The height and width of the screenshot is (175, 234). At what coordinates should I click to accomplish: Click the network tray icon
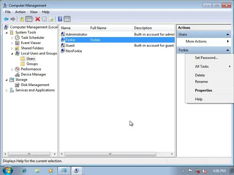point(197,171)
